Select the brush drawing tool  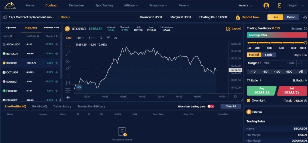(x=68, y=68)
